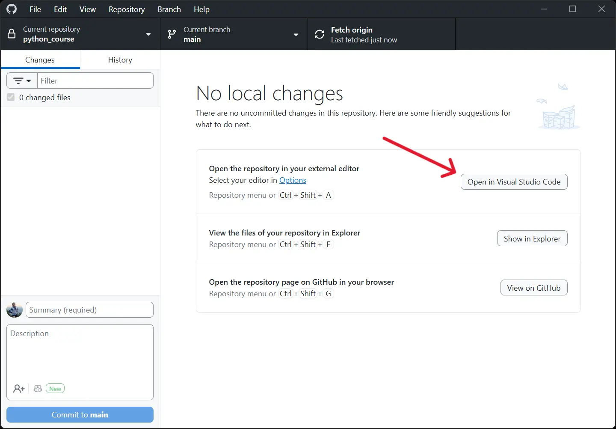Click the 'No local changes' heading
This screenshot has width=616, height=429.
pos(269,93)
